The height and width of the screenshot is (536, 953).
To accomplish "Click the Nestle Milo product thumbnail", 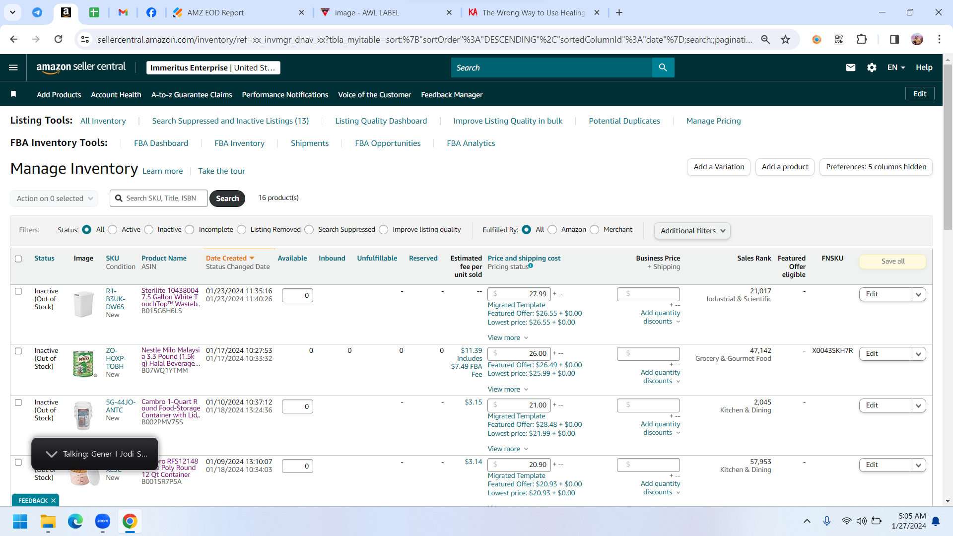I will 83,363.
